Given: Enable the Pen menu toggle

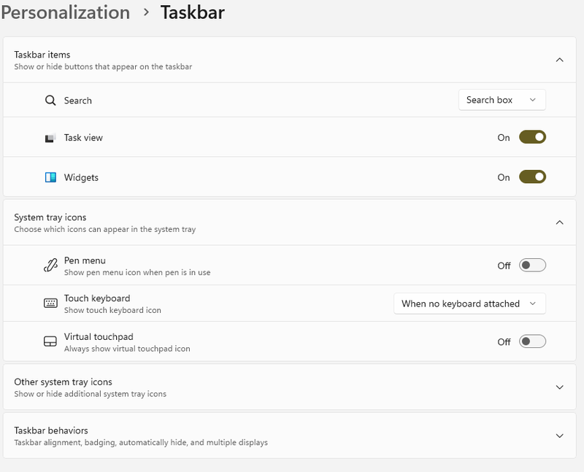Looking at the screenshot, I should pyautogui.click(x=532, y=266).
